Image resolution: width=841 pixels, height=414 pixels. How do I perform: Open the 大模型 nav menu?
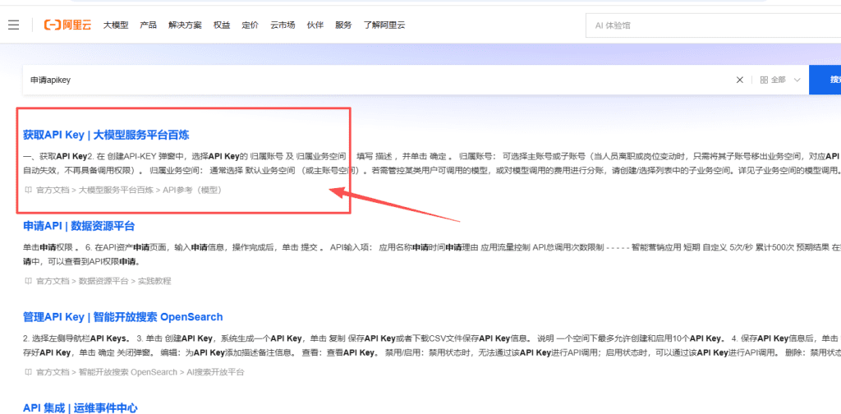pyautogui.click(x=116, y=25)
